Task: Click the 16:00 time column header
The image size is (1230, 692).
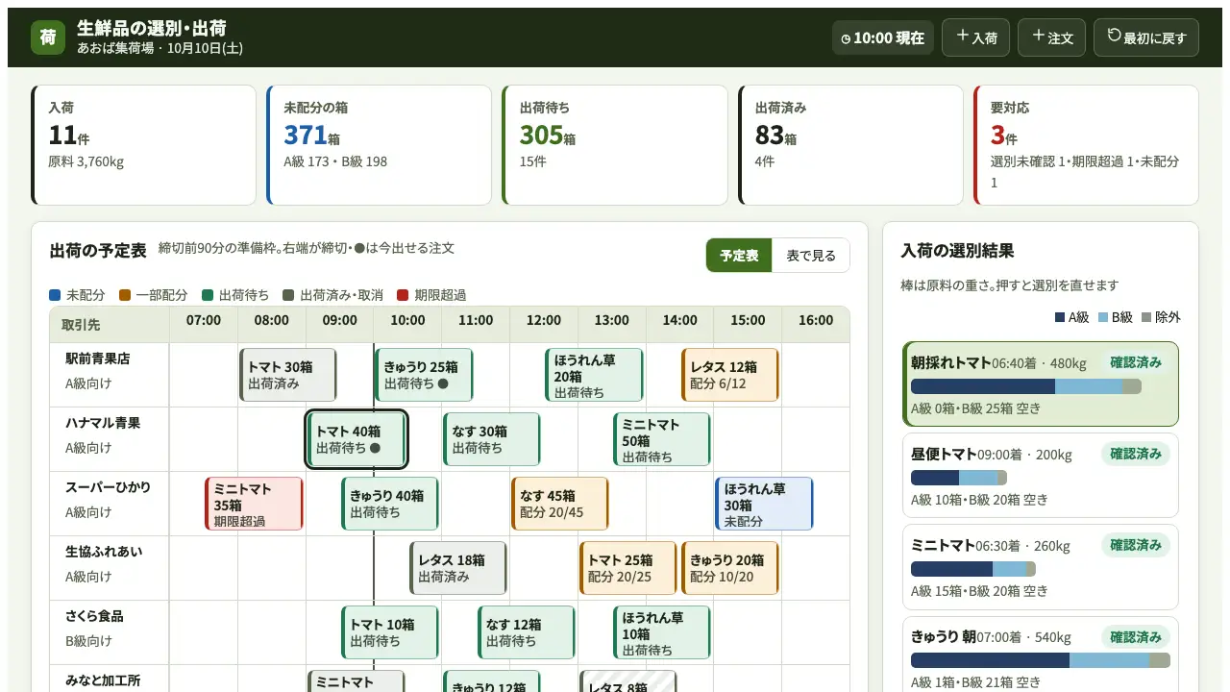Action: (x=816, y=320)
